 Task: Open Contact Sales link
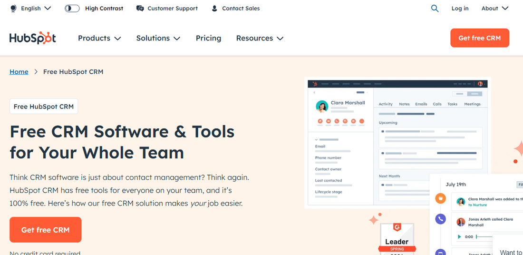241,9
